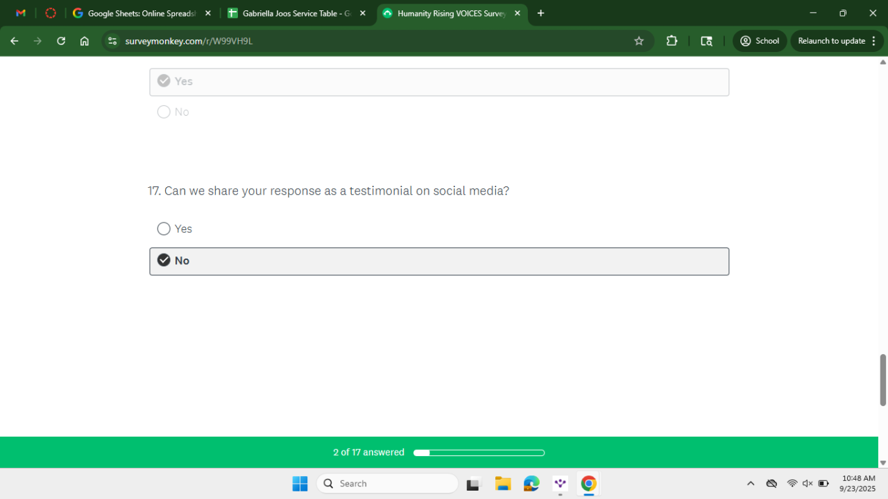Choose No for sharing testimonial on social media
This screenshot has height=499, width=888.
439,261
